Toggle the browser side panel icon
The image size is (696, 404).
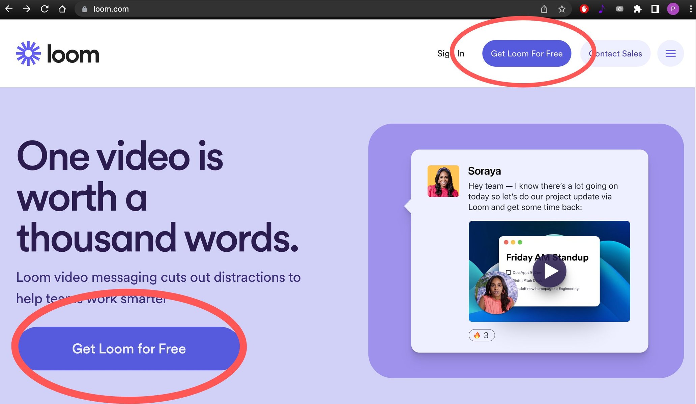[655, 9]
